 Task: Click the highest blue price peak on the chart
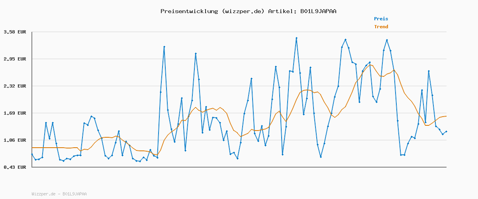coord(296,38)
